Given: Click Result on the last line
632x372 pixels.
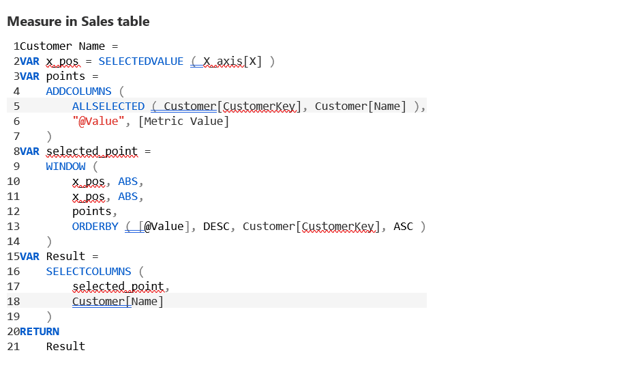Looking at the screenshot, I should (65, 347).
